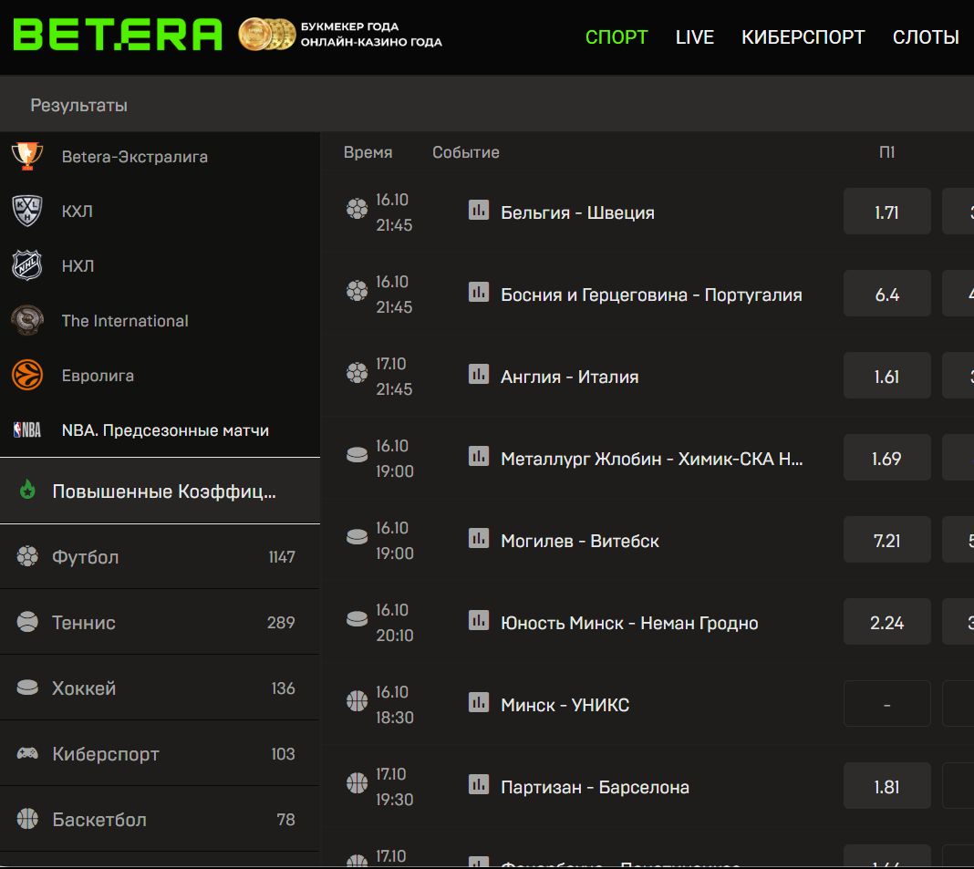Open match Юность Минск - Неман Гродно
This screenshot has width=974, height=869.
pos(629,623)
